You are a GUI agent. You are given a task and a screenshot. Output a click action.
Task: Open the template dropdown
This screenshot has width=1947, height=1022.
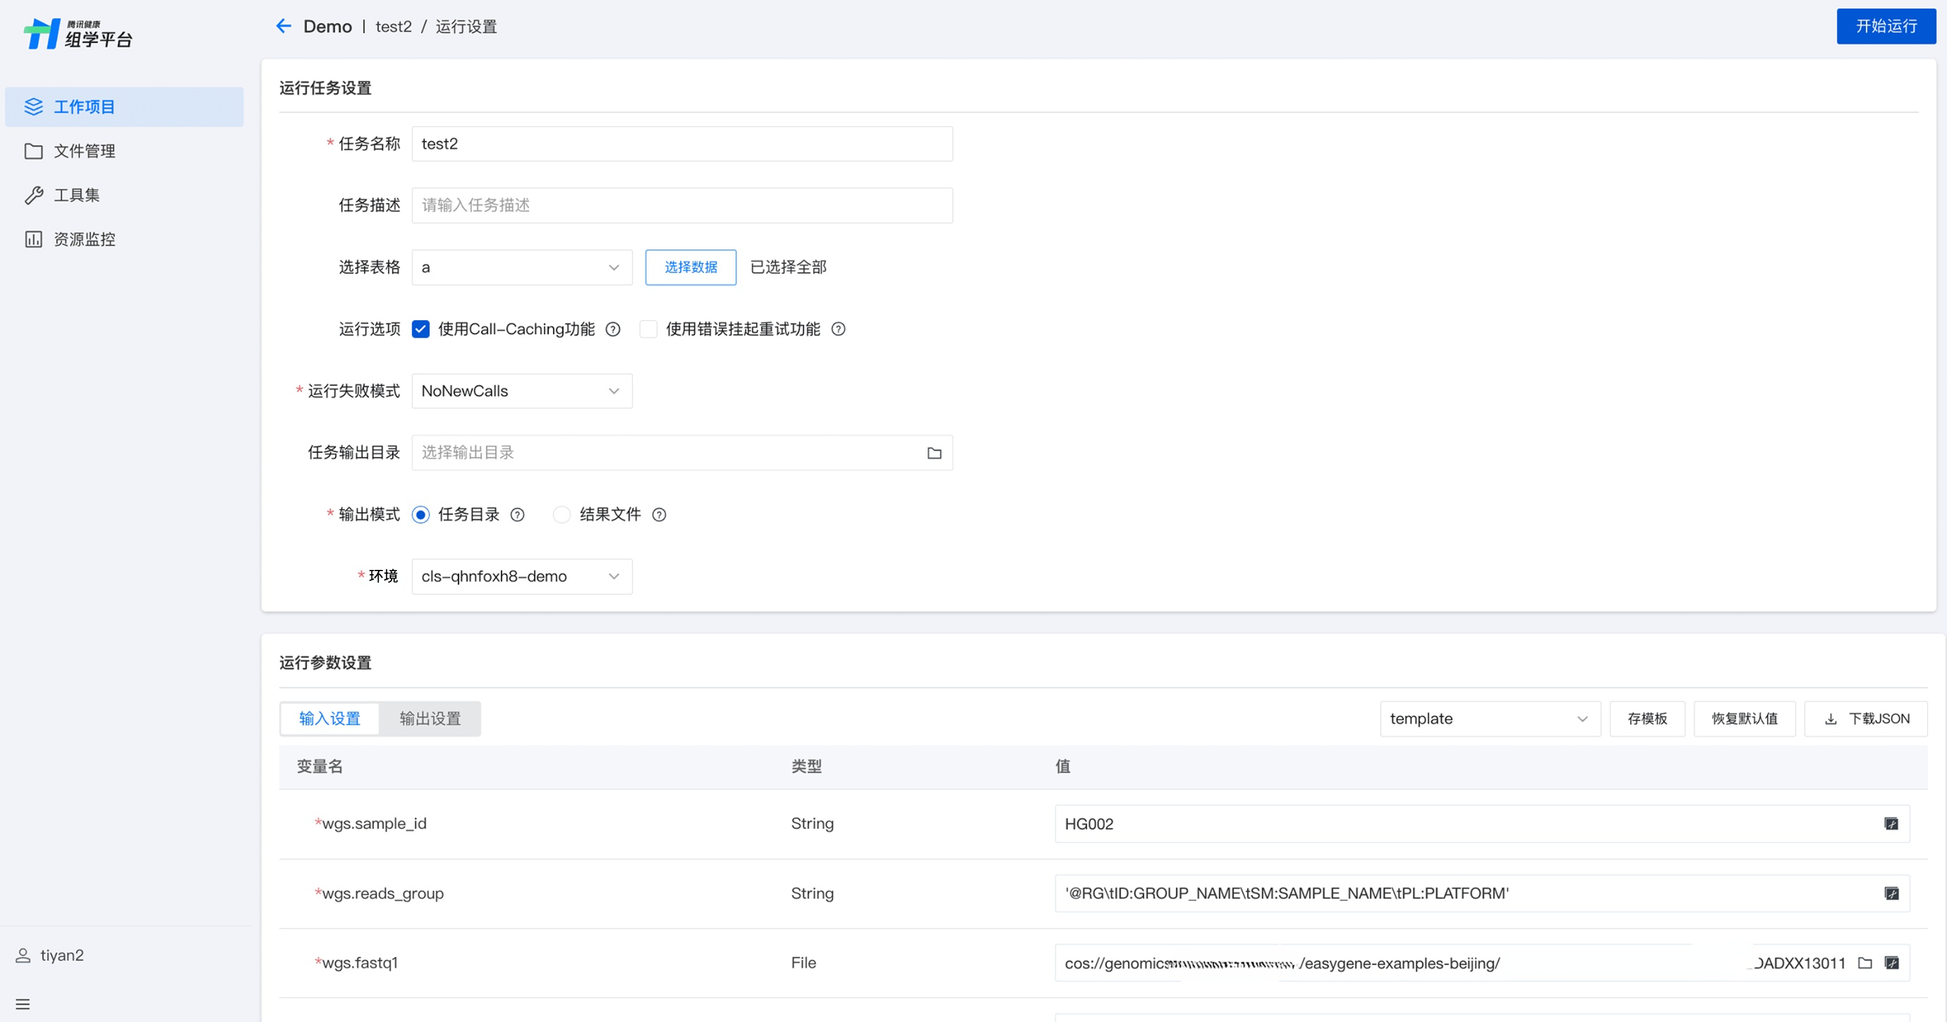(1489, 719)
